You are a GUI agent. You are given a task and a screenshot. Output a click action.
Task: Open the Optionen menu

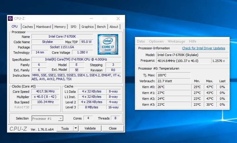click(x=156, y=41)
